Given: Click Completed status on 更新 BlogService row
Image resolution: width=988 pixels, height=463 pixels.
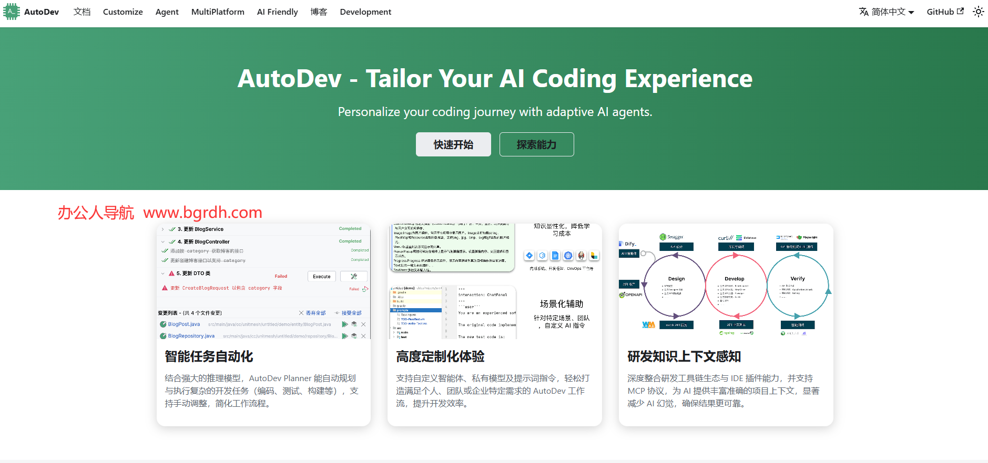Looking at the screenshot, I should 350,229.
